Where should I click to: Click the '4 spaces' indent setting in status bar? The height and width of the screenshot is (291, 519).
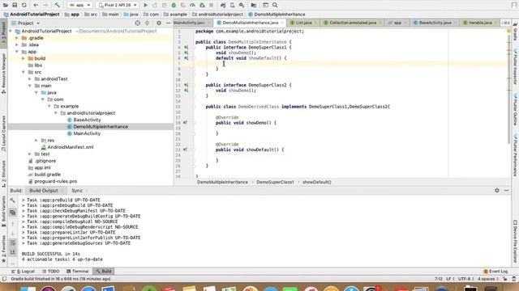[x=486, y=279]
